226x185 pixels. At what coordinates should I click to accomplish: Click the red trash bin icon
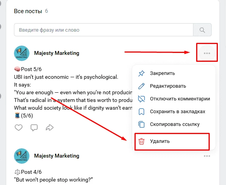(x=141, y=141)
